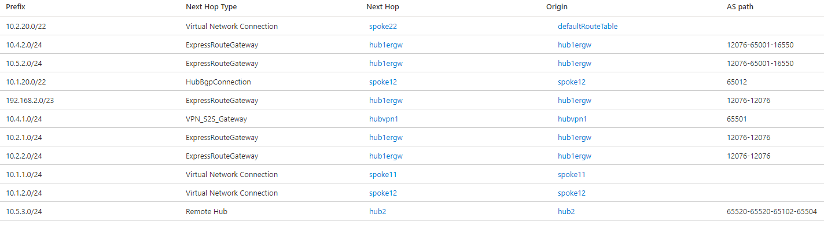This screenshot has width=824, height=228.
Task: Click hub1ergw next hop for 10.2.1.0/24
Action: (386, 137)
